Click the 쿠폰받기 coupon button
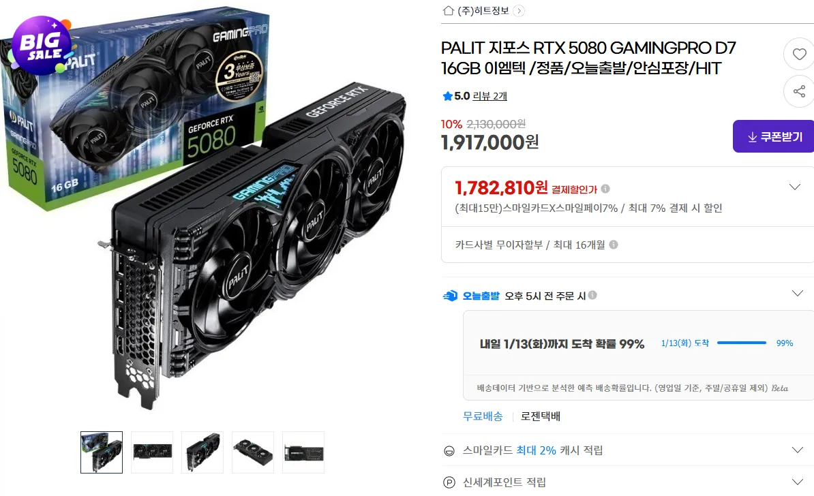 point(774,136)
